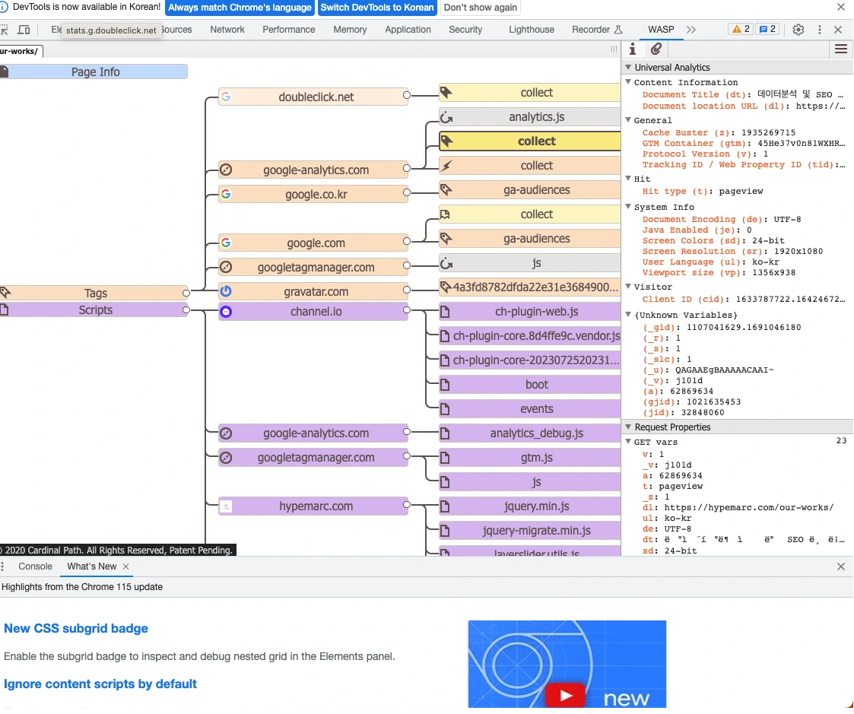
Task: Open the New CSS subgrid badge link
Action: [76, 628]
